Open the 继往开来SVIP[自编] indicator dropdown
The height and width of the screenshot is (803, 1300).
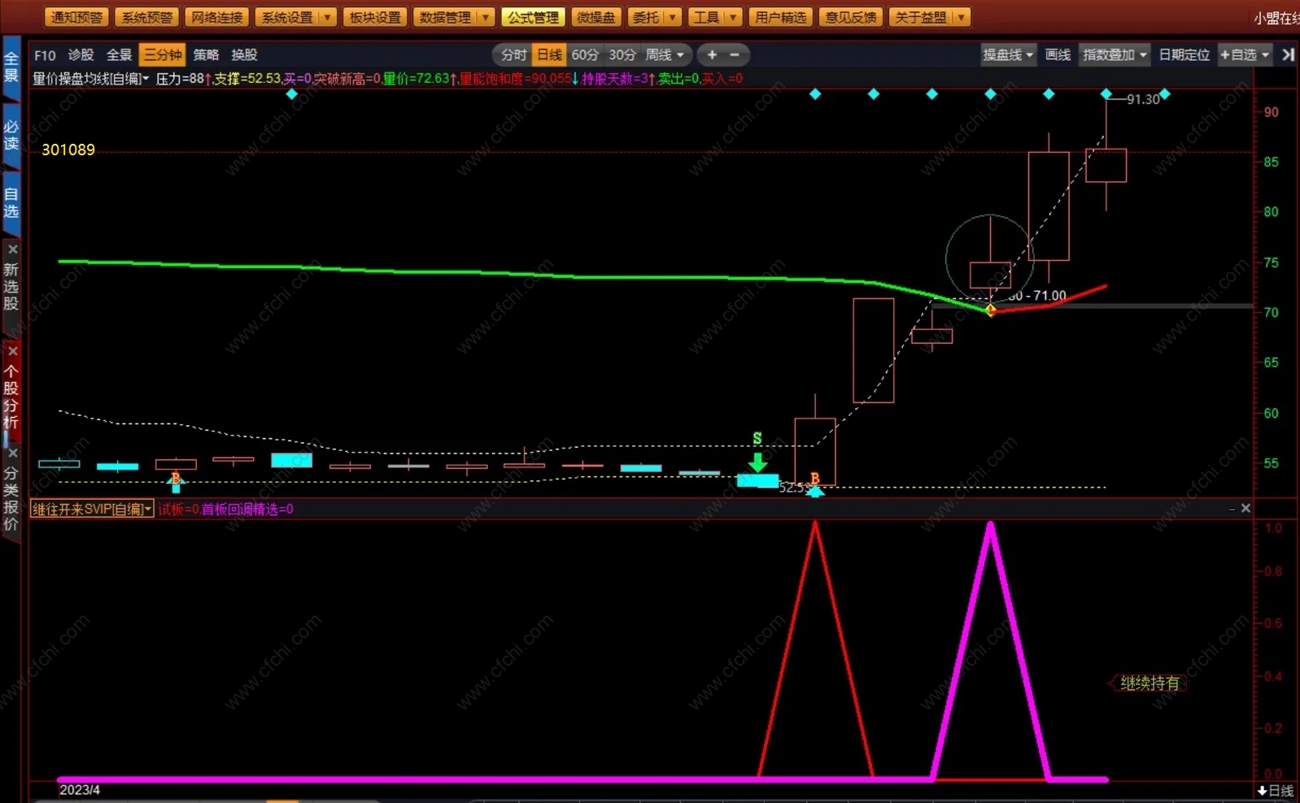pyautogui.click(x=92, y=510)
